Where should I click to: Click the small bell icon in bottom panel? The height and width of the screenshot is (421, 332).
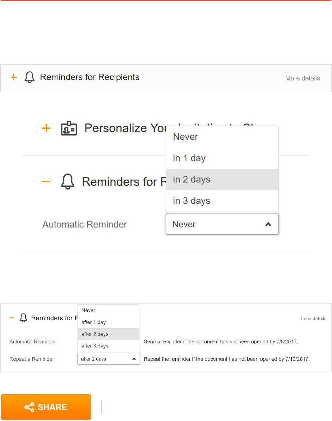(x=23, y=318)
